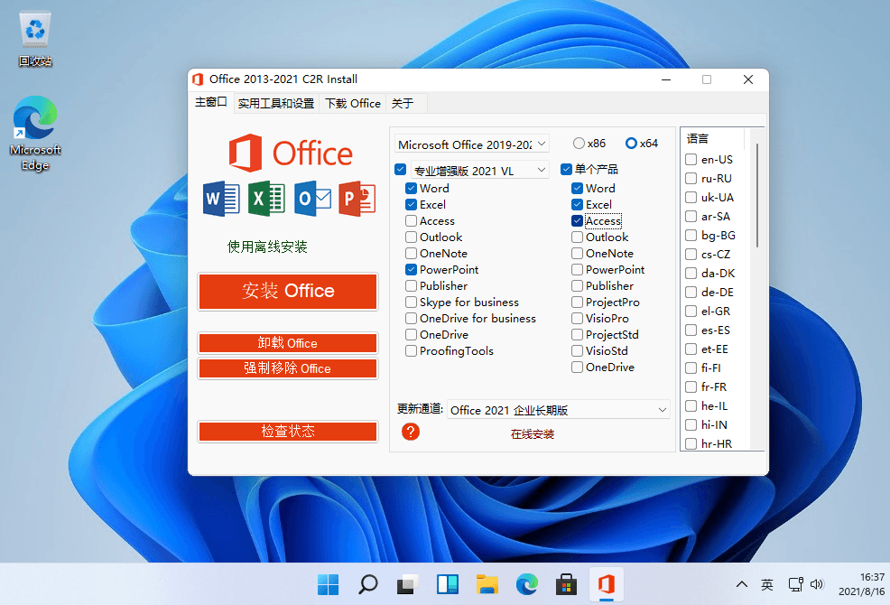Check OneDrive for business option
This screenshot has height=605, width=890.
[411, 319]
